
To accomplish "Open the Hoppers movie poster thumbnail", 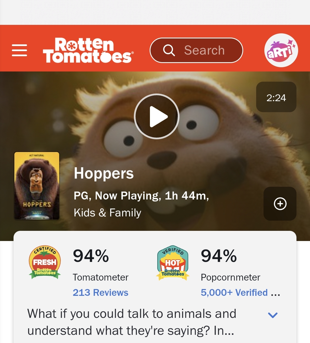I will coord(37,186).
